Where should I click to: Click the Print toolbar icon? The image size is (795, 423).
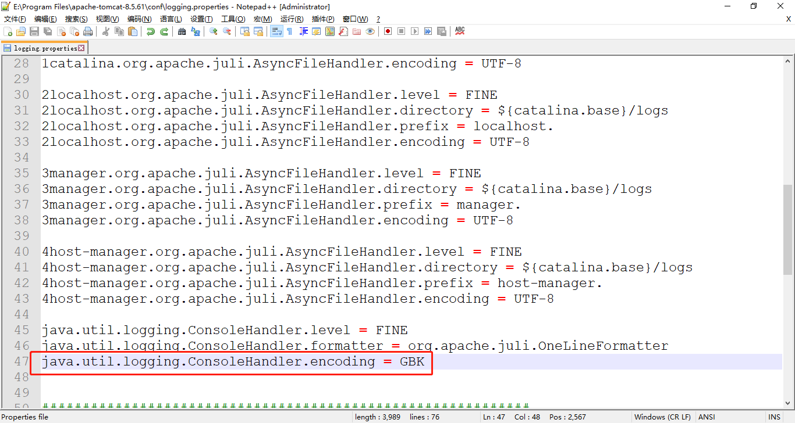click(x=88, y=31)
